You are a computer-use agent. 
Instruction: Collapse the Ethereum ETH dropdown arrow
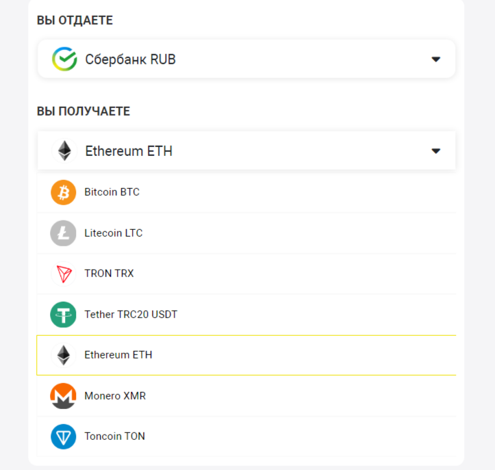pyautogui.click(x=435, y=151)
